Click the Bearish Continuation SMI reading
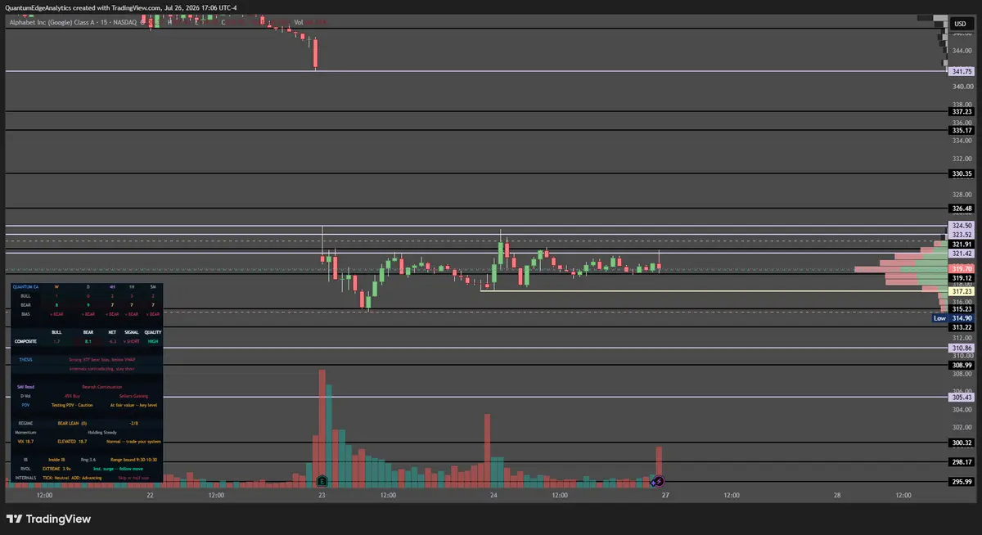Screen dimensions: 982x535 (102, 387)
